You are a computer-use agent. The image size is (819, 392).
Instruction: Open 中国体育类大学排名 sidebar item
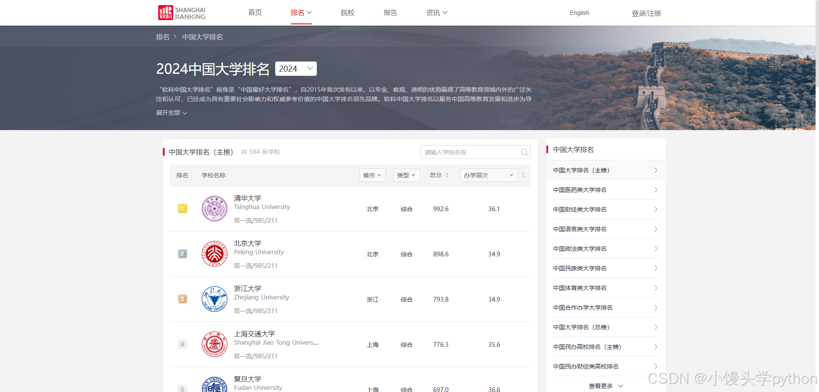[x=606, y=288]
